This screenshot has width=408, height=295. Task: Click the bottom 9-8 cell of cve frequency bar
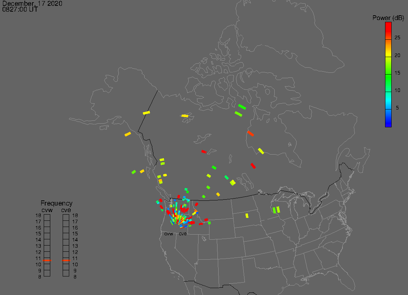point(66,273)
